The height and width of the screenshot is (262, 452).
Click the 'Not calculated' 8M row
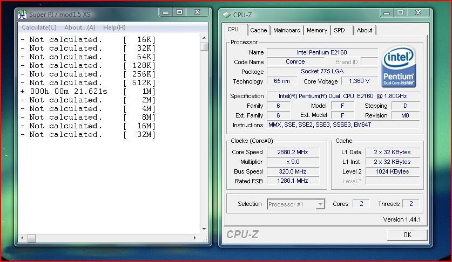click(88, 118)
